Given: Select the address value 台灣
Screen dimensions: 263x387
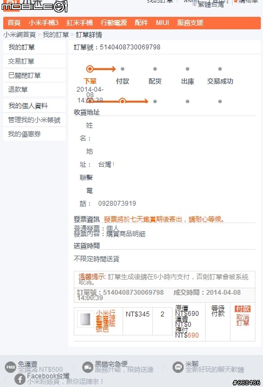Looking at the screenshot, I should 105,164.
